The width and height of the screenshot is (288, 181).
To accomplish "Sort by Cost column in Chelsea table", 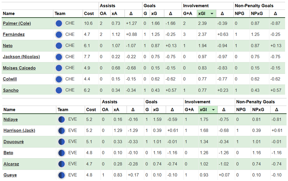I will (x=89, y=13).
